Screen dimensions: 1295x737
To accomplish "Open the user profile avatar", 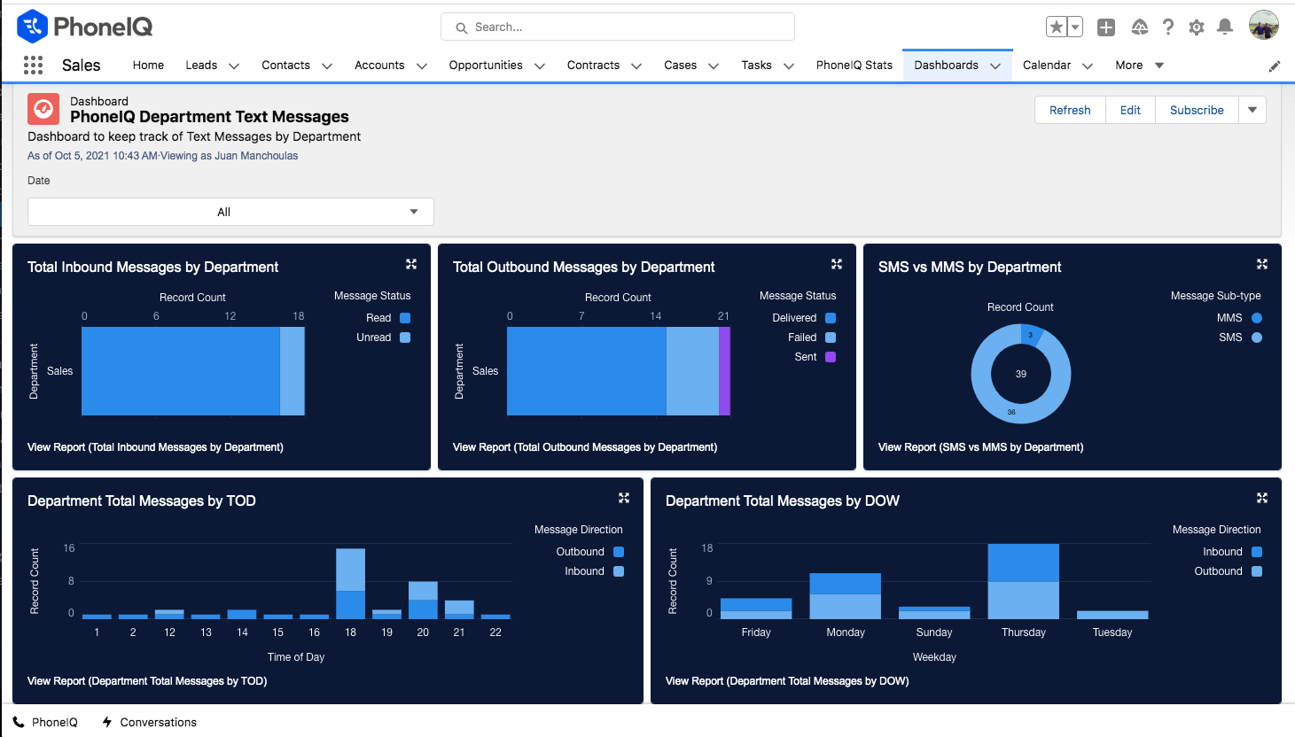I will (x=1264, y=26).
